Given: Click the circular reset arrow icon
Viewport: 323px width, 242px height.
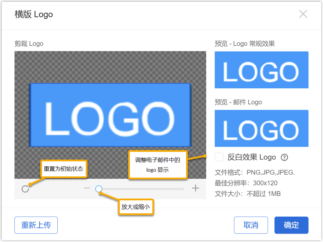Looking at the screenshot, I should pyautogui.click(x=25, y=189).
